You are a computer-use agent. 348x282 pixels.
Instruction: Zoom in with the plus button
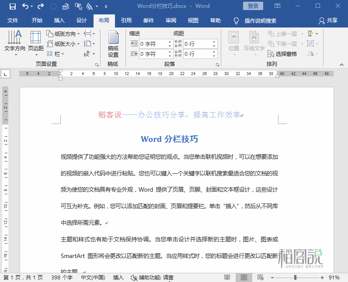point(322,278)
